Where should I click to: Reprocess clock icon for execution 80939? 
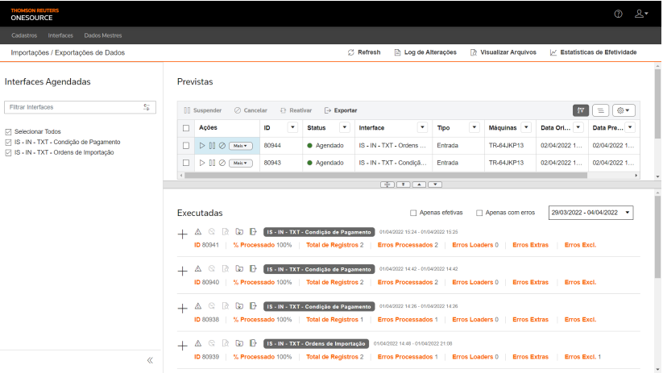coord(212,343)
